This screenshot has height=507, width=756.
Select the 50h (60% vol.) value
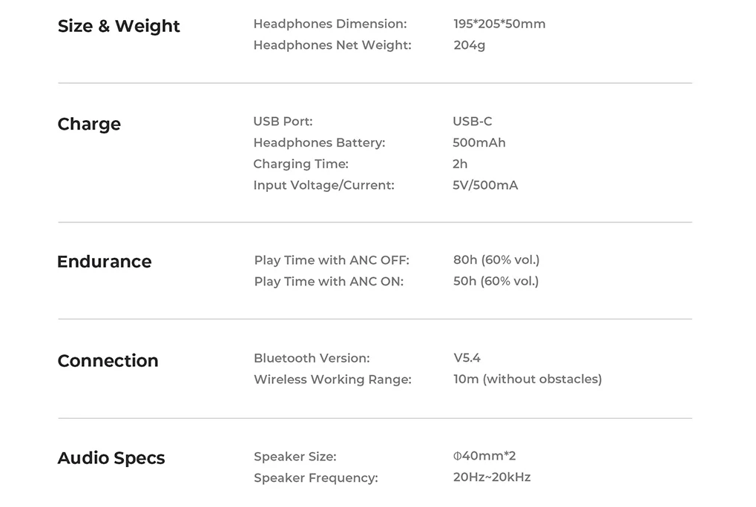(x=496, y=281)
